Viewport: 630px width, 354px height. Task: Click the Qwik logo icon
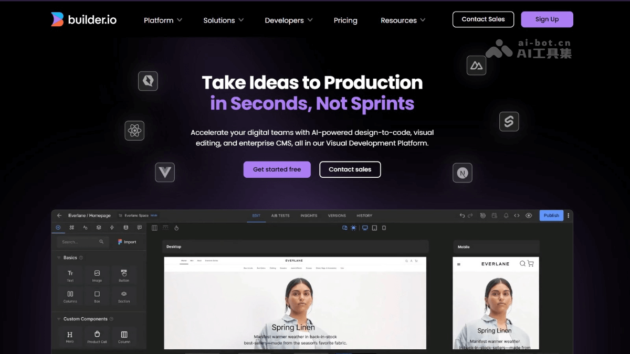[x=148, y=81]
